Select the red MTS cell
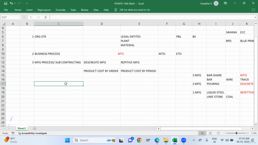 click(121, 54)
